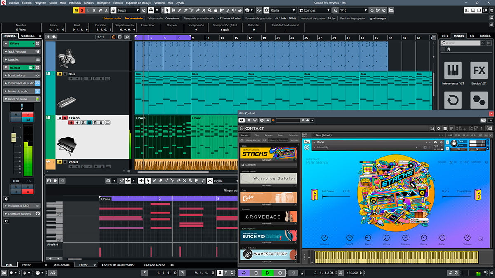This screenshot has width=495, height=278.
Task: Select Grovebass library banner in Kontakt
Action: tap(269, 217)
